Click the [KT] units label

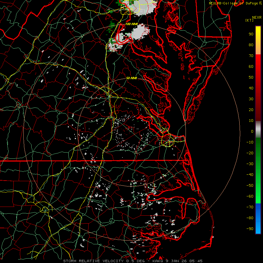(249, 20)
